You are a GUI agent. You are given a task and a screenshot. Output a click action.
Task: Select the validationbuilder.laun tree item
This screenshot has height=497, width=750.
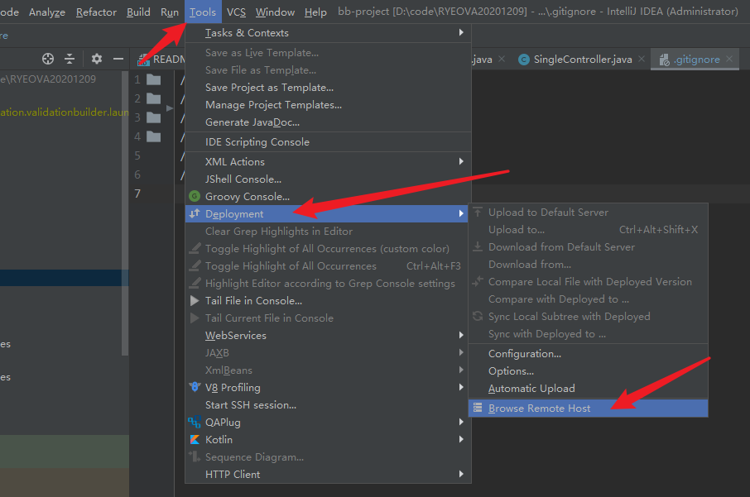(64, 112)
